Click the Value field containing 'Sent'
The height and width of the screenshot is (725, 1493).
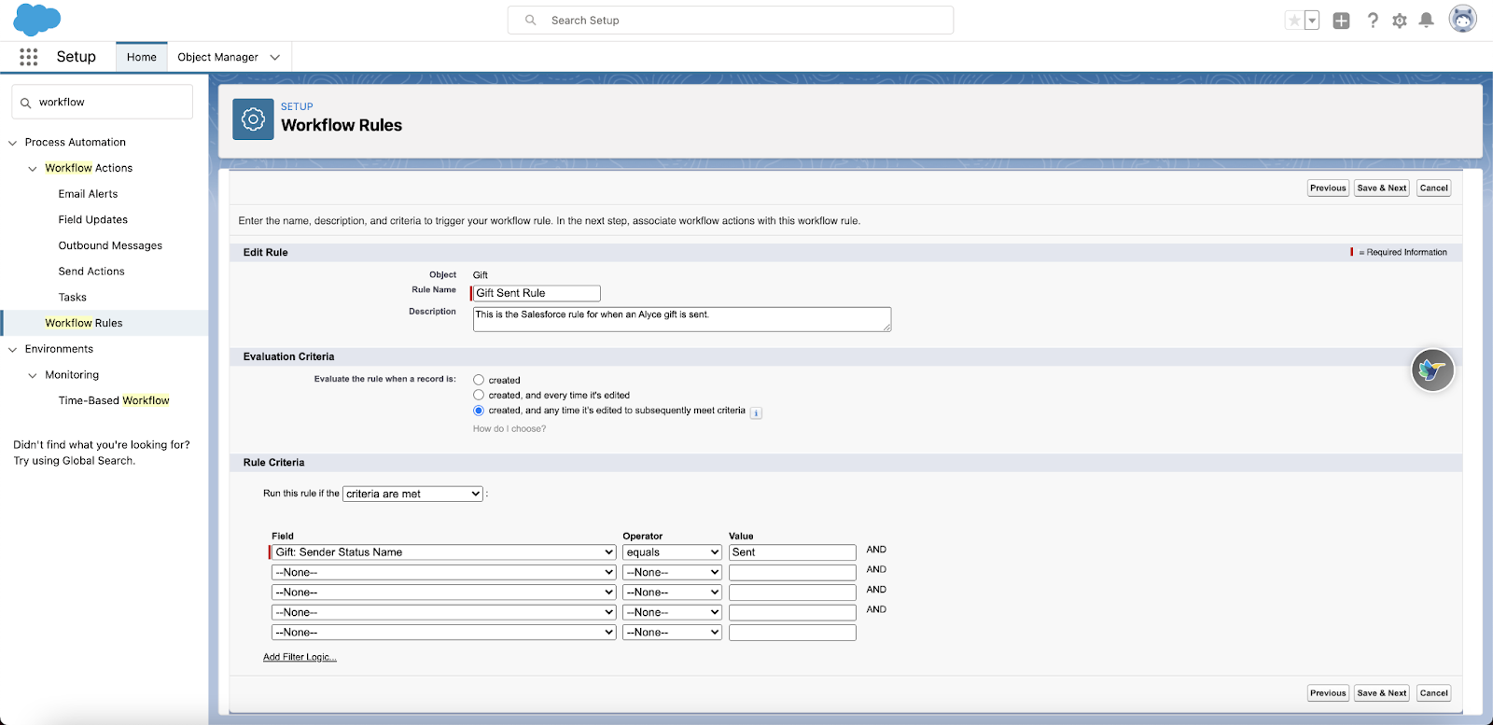point(792,552)
